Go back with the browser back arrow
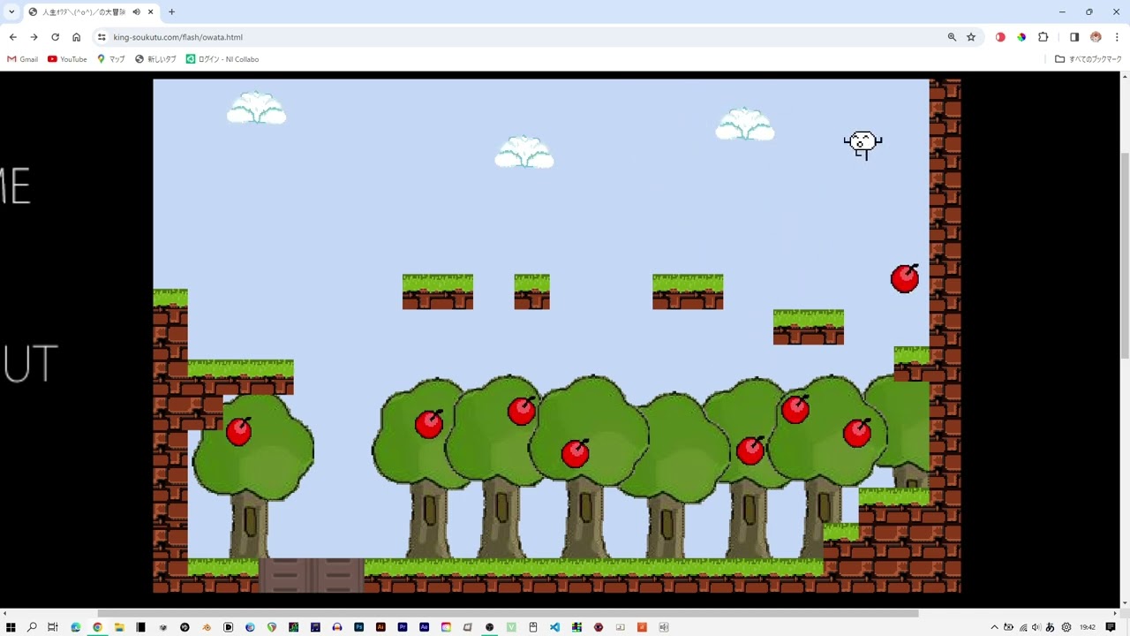 (x=12, y=37)
